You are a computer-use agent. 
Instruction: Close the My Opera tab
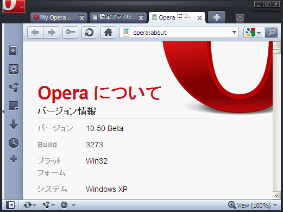81,18
